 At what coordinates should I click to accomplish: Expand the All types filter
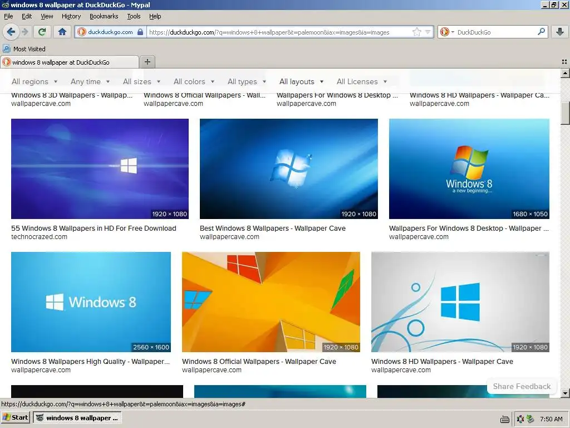click(247, 81)
